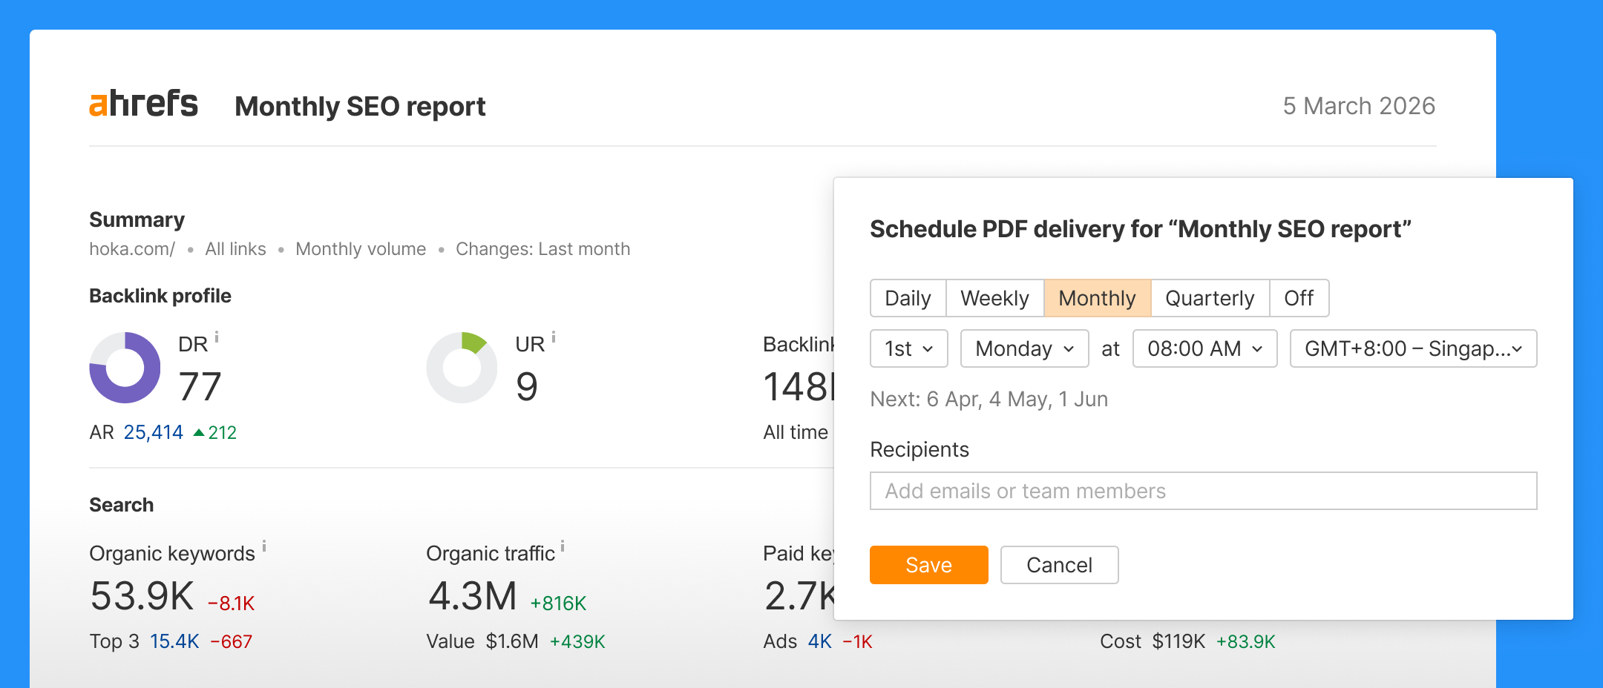1603x688 pixels.
Task: Click the Organic traffic info icon
Action: pyautogui.click(x=564, y=546)
